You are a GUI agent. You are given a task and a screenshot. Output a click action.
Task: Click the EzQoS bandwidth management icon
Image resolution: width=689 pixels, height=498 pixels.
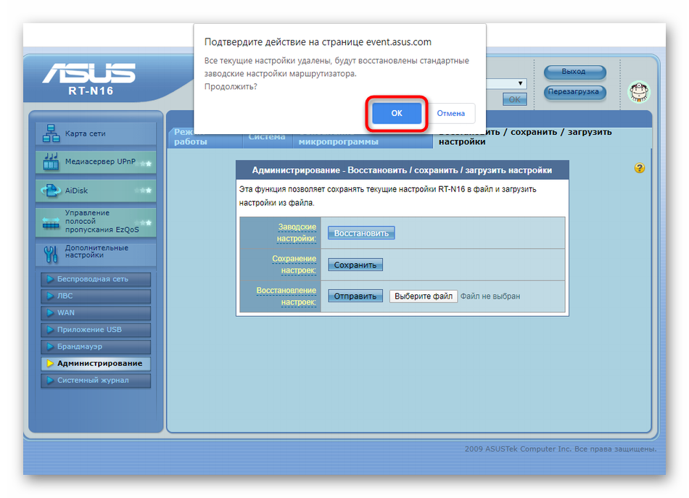tap(51, 223)
